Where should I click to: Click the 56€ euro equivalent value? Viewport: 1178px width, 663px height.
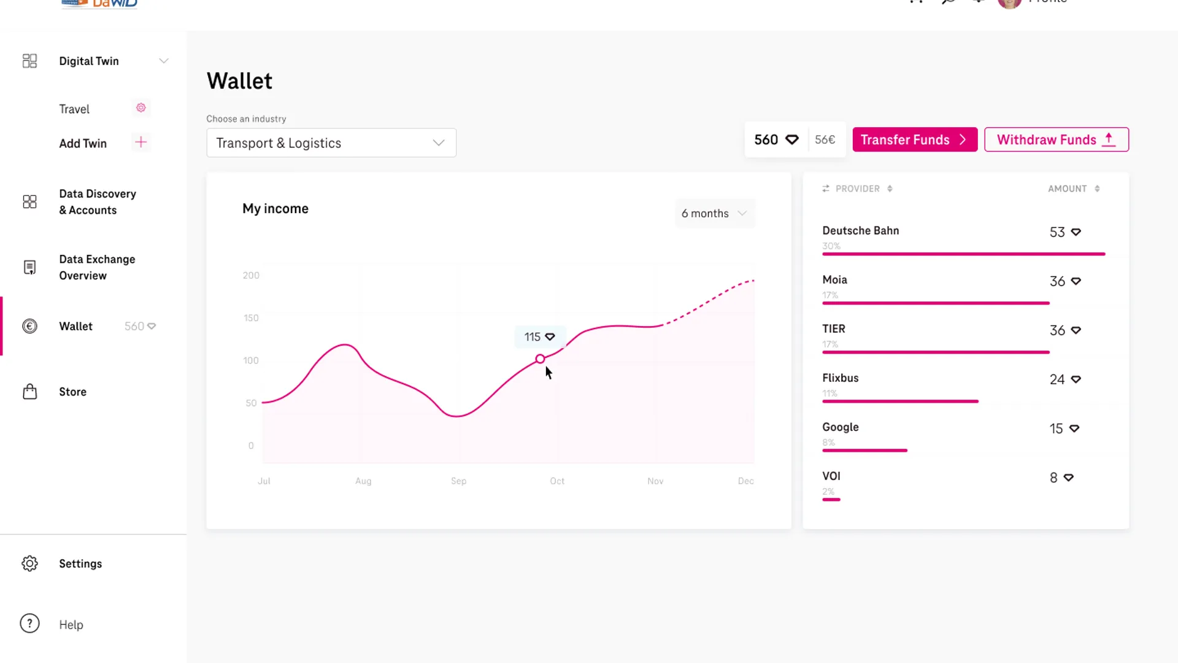point(825,140)
